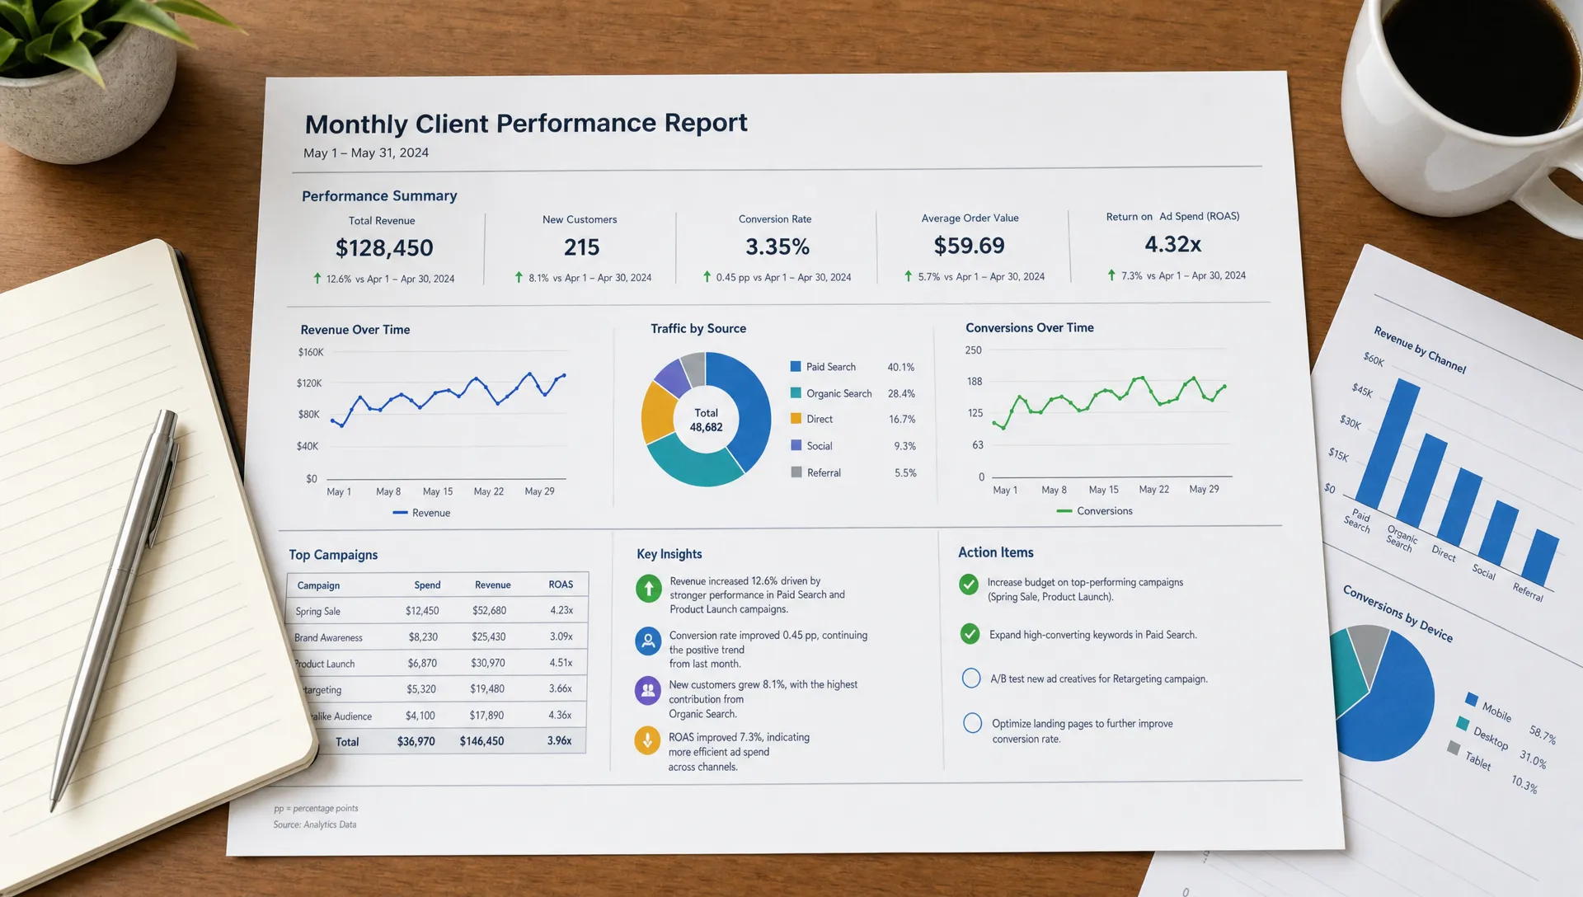Click the Action Items heading

[996, 552]
